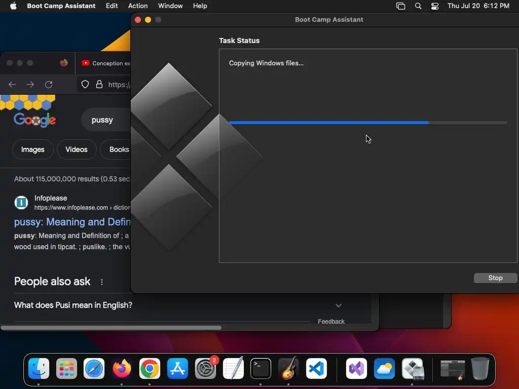The image size is (519, 389).
Task: Click the Task Status heading
Action: (239, 41)
